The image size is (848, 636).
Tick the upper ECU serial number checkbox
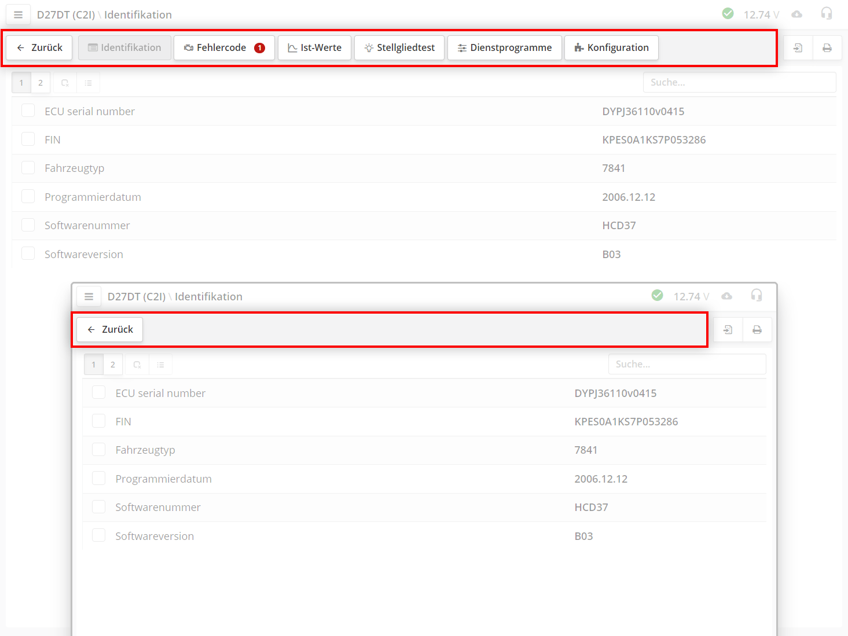tap(28, 111)
